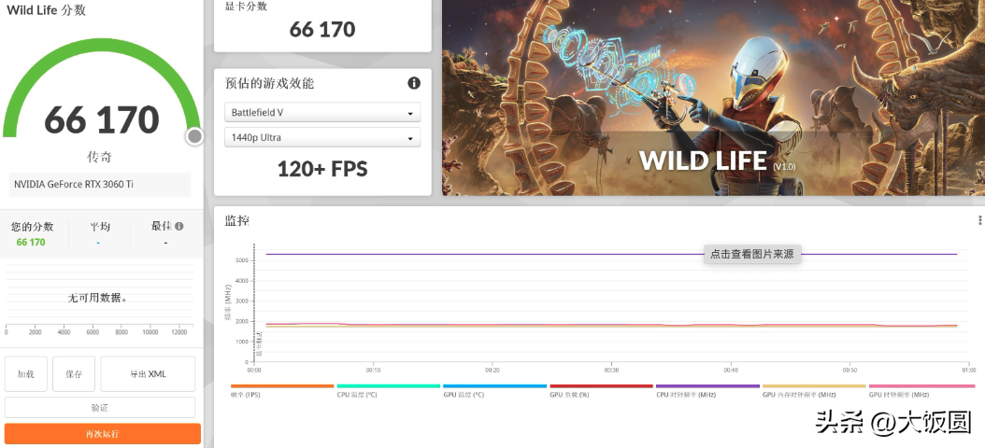Toggle the GPU 温度 (°C) legend series
This screenshot has height=448, width=985.
click(494, 390)
